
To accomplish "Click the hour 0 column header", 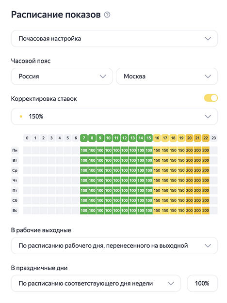I will (x=27, y=138).
